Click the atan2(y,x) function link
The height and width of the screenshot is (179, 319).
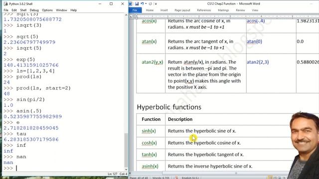[x=153, y=62]
